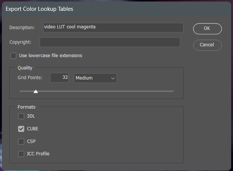The image size is (233, 171).
Task: Click the Export Color Lookup Tables title bar
Action: point(116,9)
